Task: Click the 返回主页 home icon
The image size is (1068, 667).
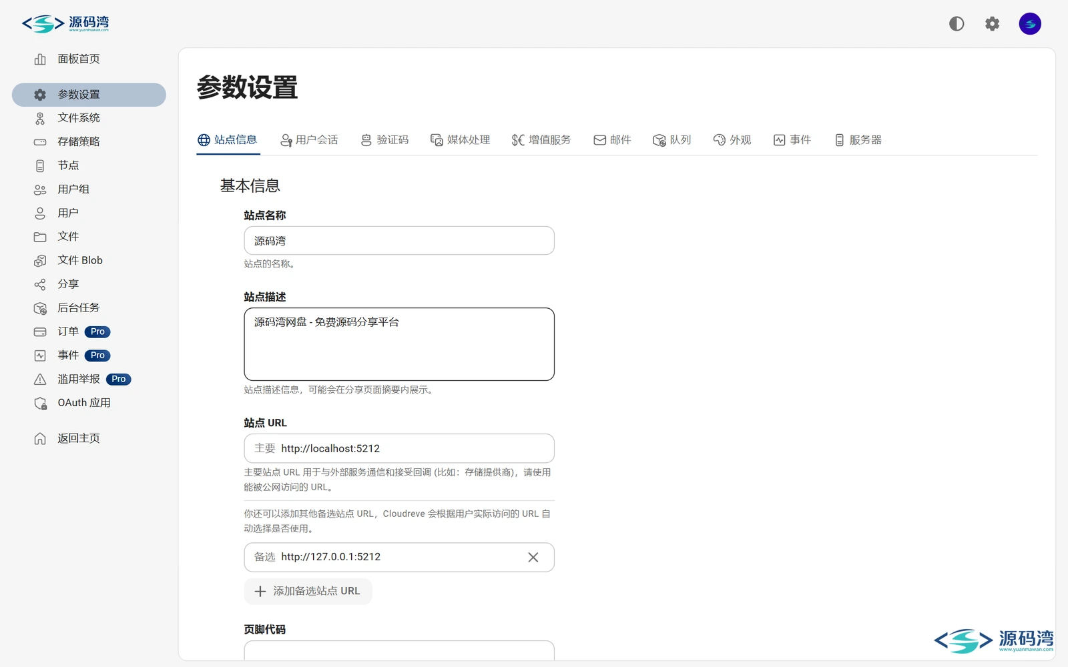Action: pos(40,439)
